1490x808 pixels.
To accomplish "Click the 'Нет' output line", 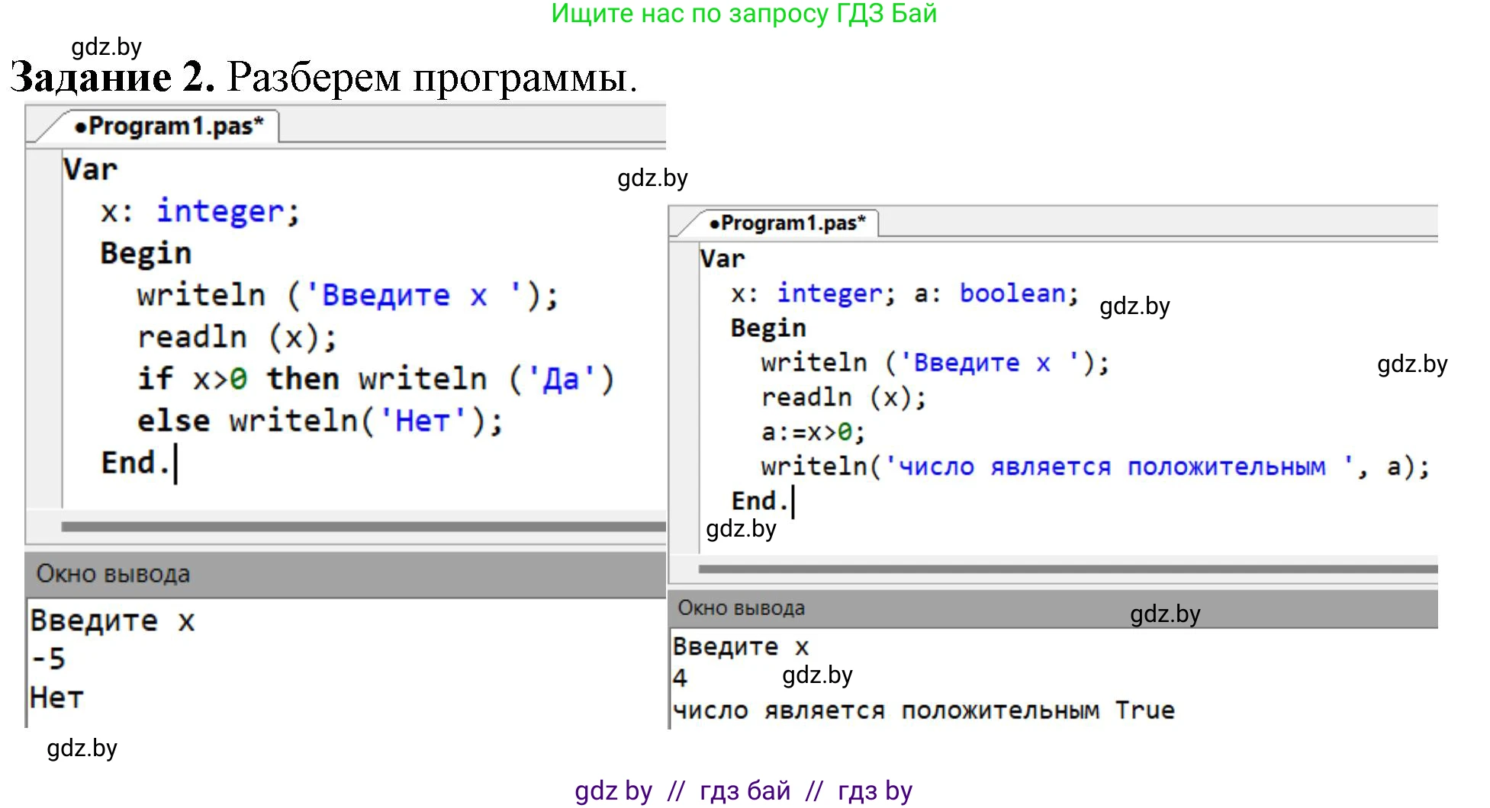I will (56, 697).
